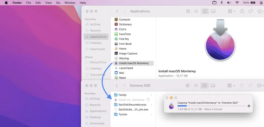Toggle column view in Extreme SSD window
Image resolution: width=264 pixels, height=127 pixels.
pos(205,86)
